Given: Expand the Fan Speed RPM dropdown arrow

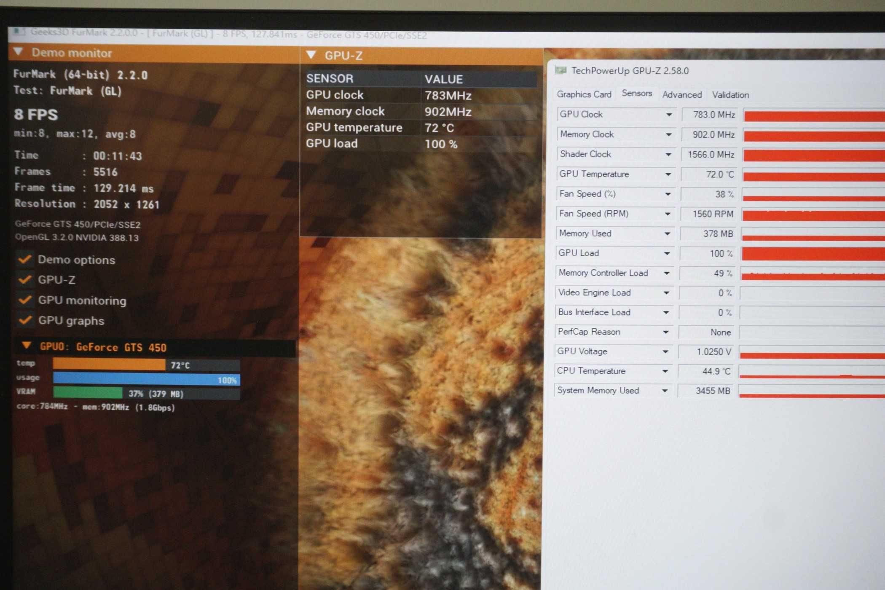Looking at the screenshot, I should point(667,213).
